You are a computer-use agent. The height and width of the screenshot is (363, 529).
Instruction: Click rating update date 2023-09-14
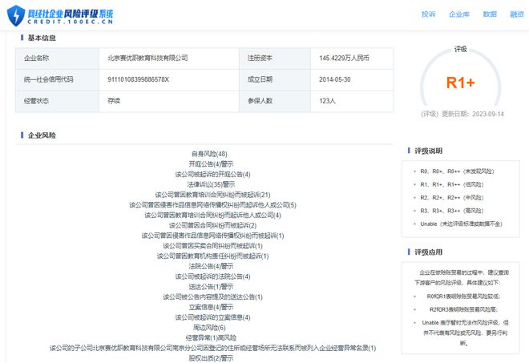[488, 114]
